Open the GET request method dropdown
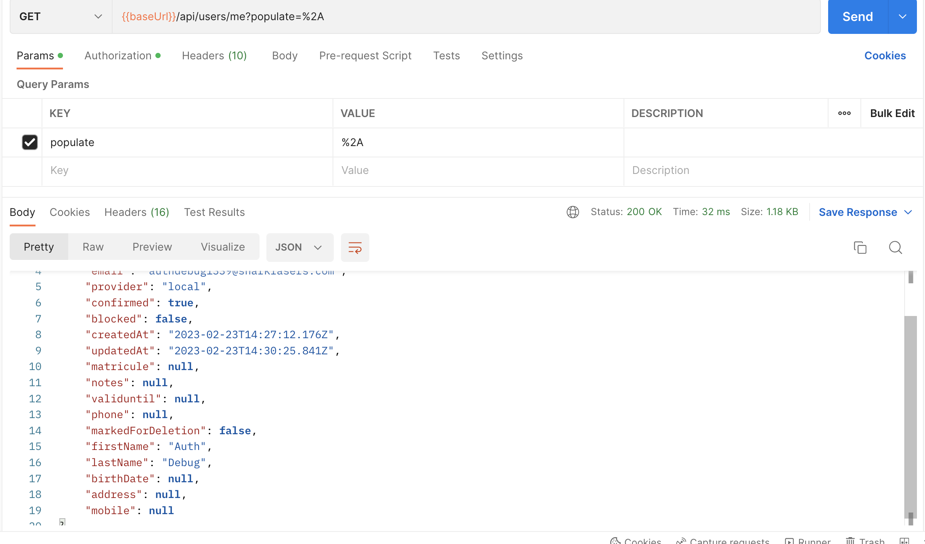Image resolution: width=925 pixels, height=544 pixels. (98, 17)
